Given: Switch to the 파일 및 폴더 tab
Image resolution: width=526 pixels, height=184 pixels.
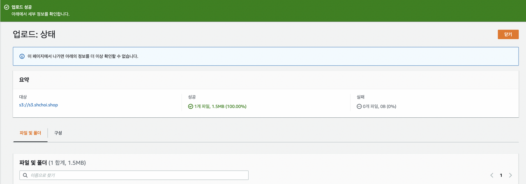Looking at the screenshot, I should click(30, 133).
